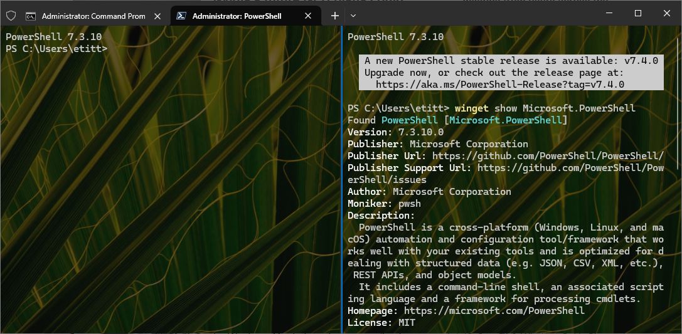Follow the Publisher Support Url issues link
The image size is (682, 334).
570,168
